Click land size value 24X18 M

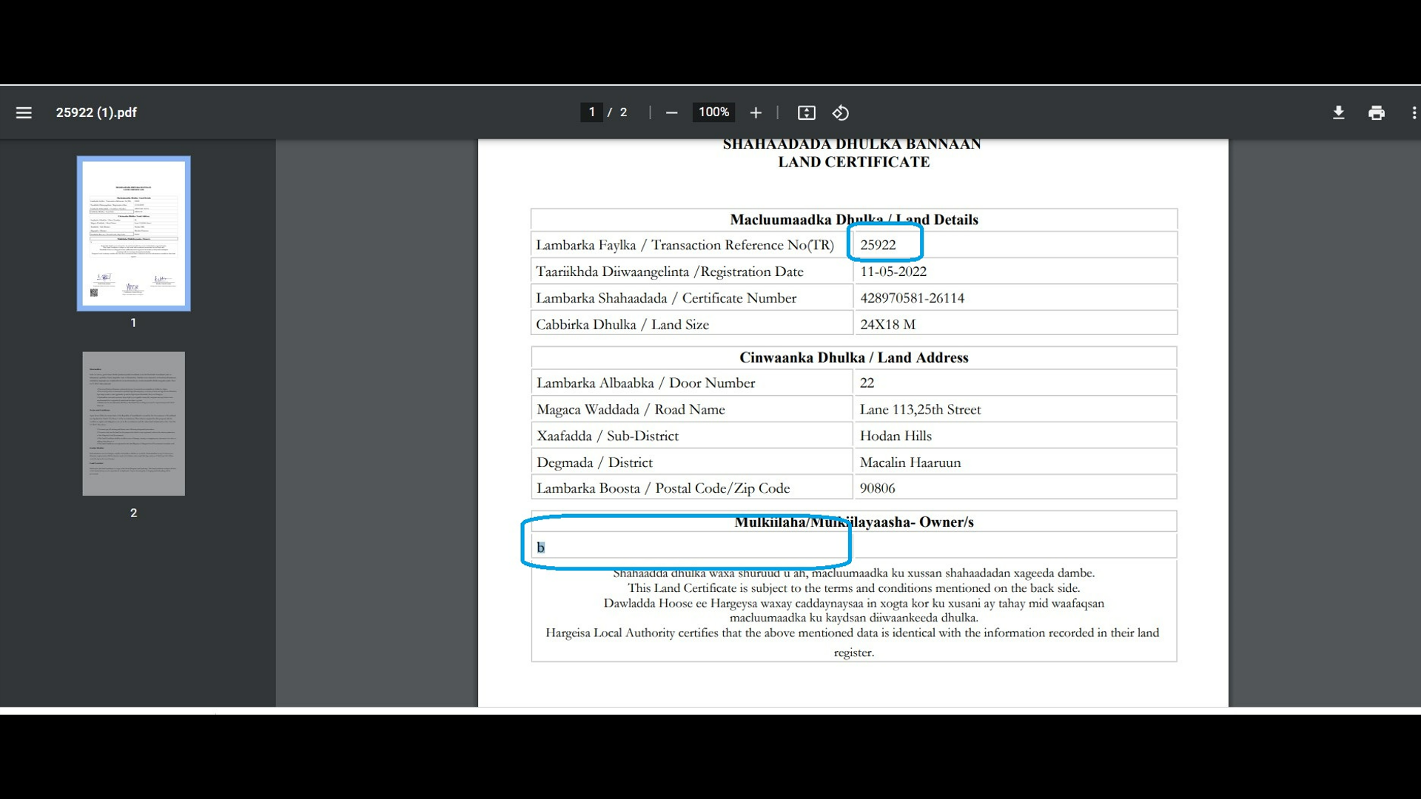(887, 325)
